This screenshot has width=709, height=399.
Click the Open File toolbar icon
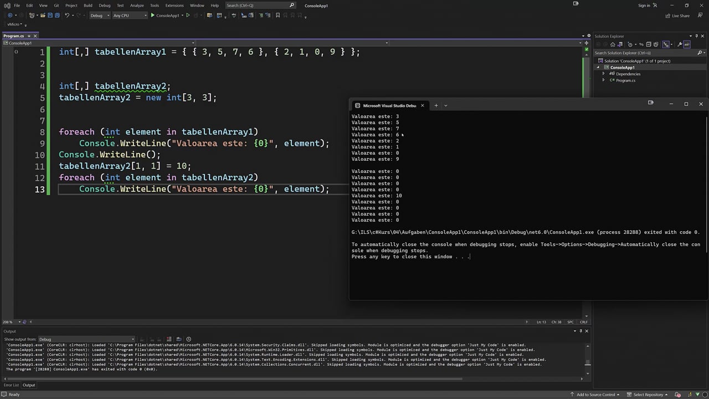coord(43,16)
